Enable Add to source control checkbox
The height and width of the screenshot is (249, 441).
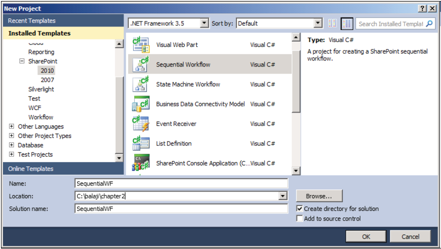[x=300, y=218]
